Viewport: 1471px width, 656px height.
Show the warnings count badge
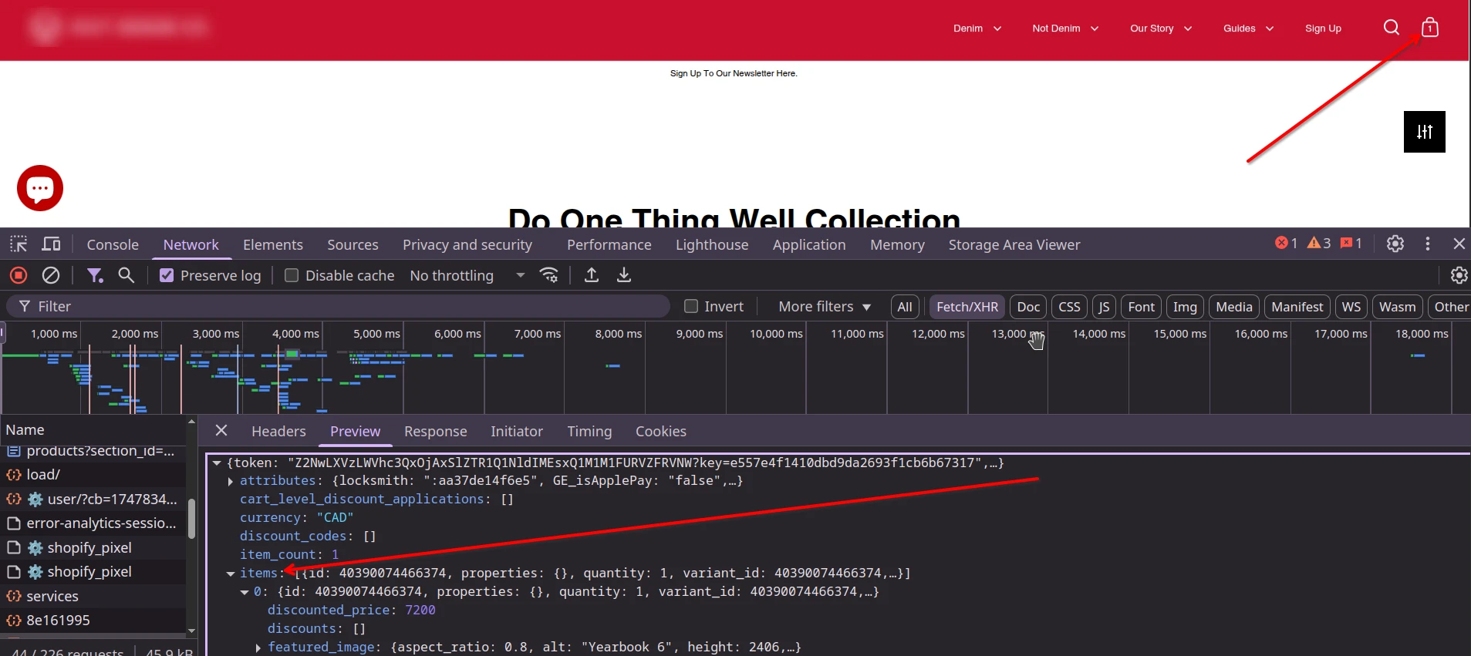(x=1319, y=244)
